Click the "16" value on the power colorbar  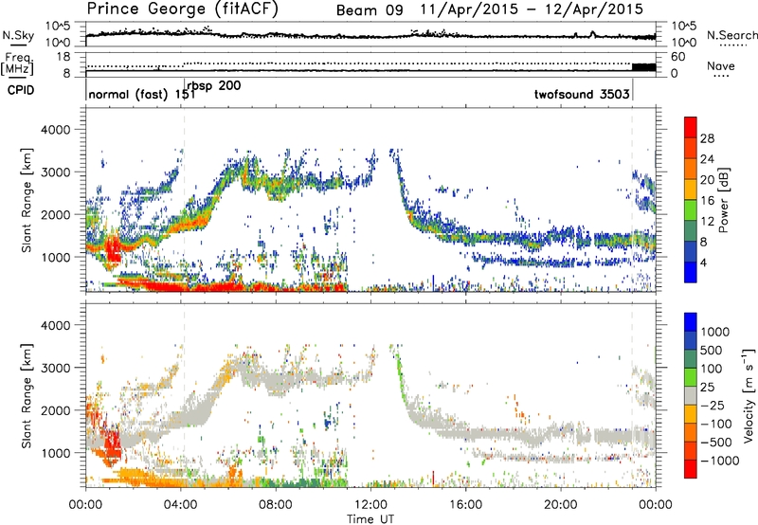pos(707,201)
